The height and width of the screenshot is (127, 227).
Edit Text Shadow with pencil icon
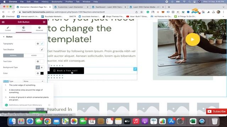(x=42, y=49)
